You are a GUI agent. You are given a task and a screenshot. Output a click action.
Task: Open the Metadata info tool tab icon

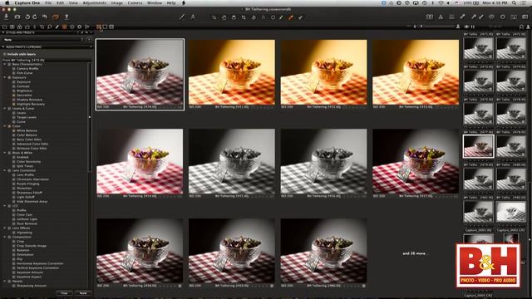pyautogui.click(x=72, y=27)
